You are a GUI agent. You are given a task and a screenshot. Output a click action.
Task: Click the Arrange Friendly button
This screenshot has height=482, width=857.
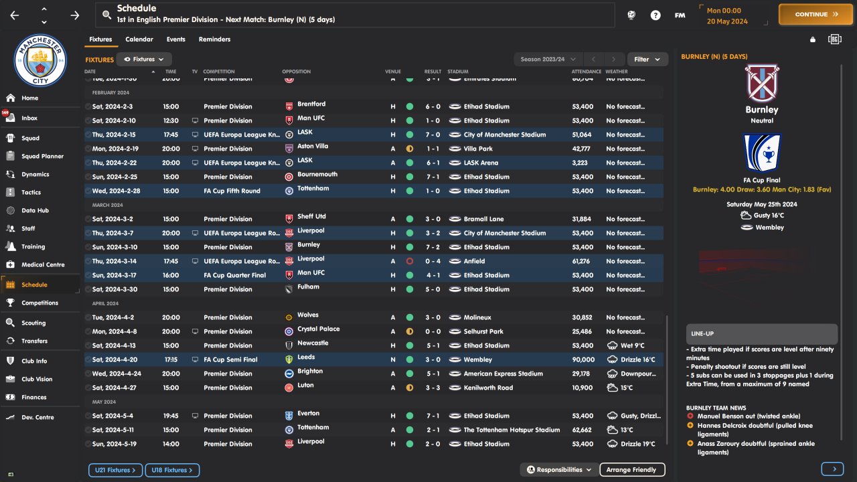coord(631,470)
